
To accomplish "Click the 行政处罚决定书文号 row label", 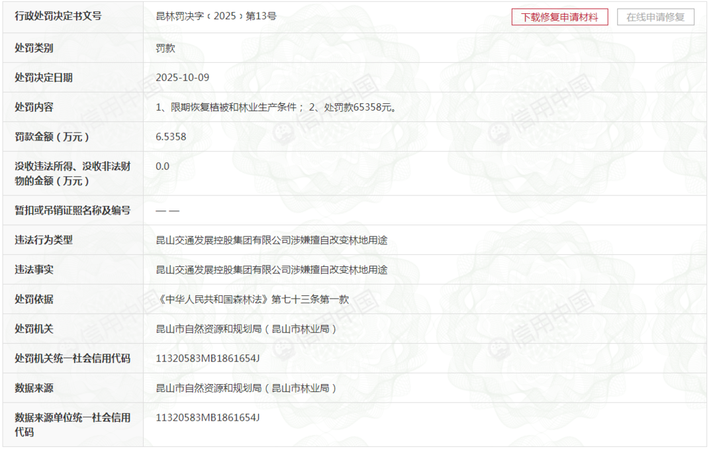I will pyautogui.click(x=58, y=16).
